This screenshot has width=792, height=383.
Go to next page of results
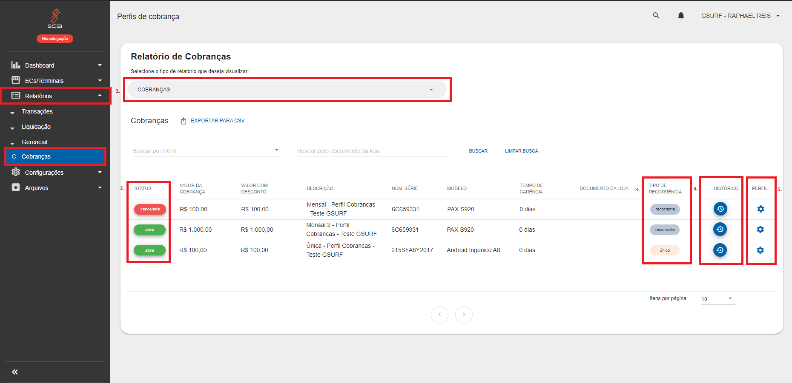pyautogui.click(x=464, y=315)
